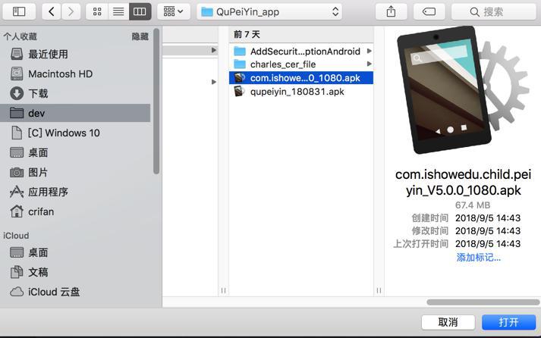Click the 67.4 MB file size text
This screenshot has width=541, height=338.
[473, 205]
